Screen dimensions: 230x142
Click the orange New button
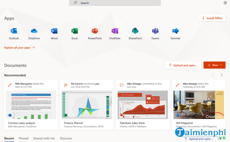[214, 65]
